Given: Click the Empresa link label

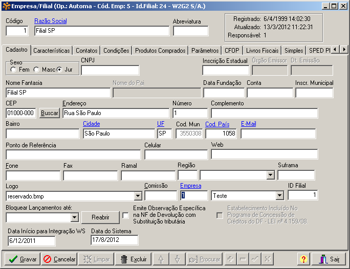Looking at the screenshot, I should (x=191, y=186).
